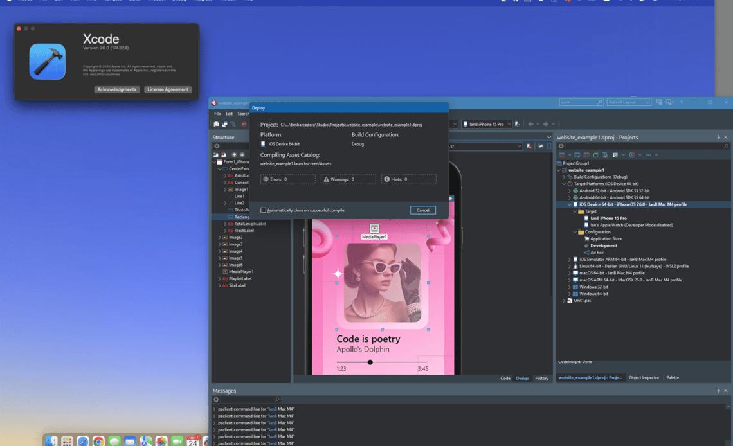Open the File menu
This screenshot has width=733, height=446.
pyautogui.click(x=217, y=114)
